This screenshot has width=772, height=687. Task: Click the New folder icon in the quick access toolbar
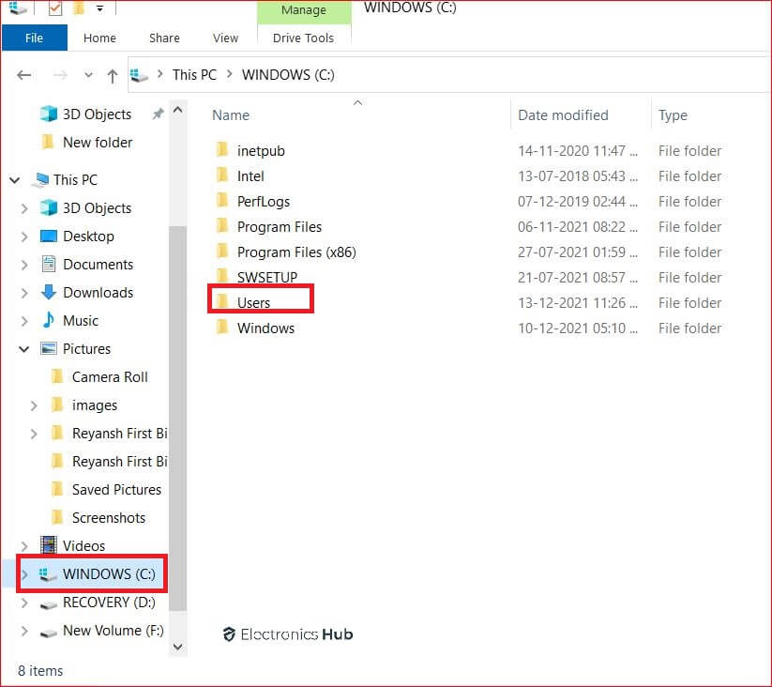(x=78, y=8)
